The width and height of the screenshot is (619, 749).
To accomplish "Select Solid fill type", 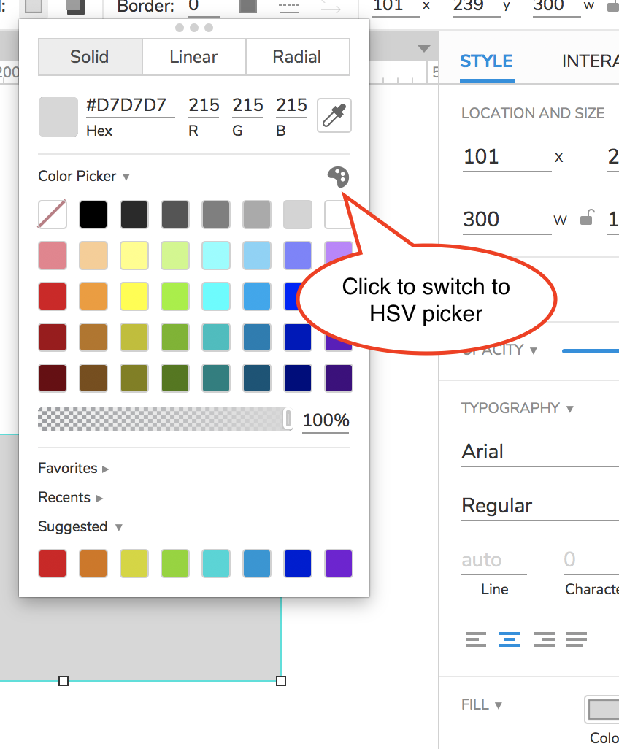I will click(90, 57).
